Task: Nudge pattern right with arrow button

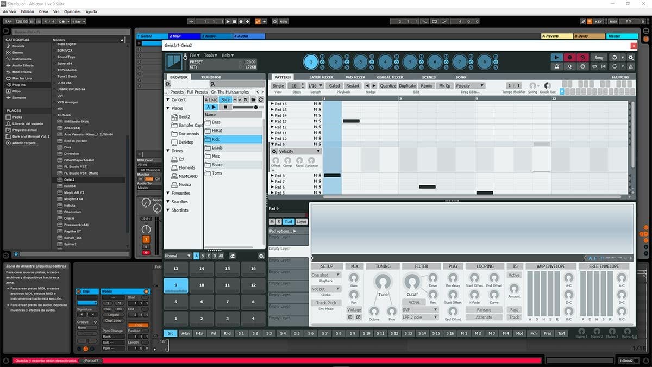Action: tap(374, 86)
